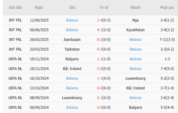This screenshot has height=113, width=178.
Task: Click the 1-4(0-3) score against Nga
Action: pos(104,20)
